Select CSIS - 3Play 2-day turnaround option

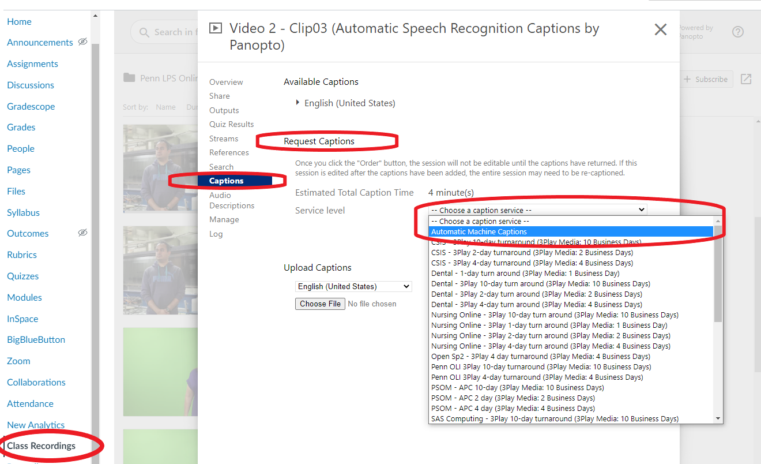pyautogui.click(x=571, y=252)
